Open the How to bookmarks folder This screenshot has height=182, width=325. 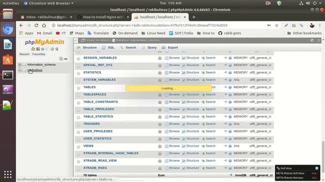point(206,33)
